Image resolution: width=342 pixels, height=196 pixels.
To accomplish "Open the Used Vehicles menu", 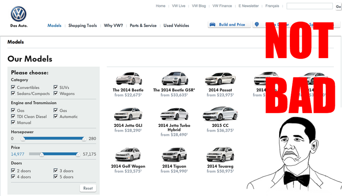I will [x=176, y=26].
